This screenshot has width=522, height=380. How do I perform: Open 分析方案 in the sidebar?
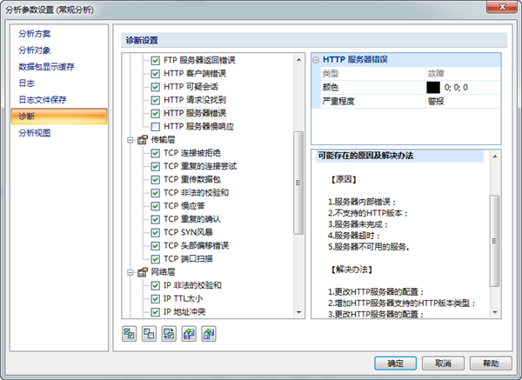tap(35, 34)
